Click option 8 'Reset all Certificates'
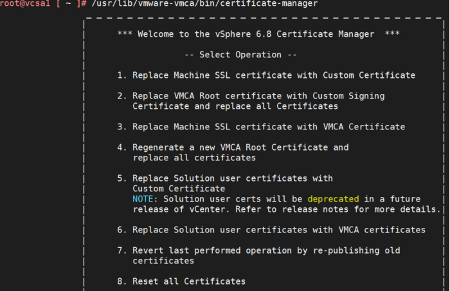450x291 pixels. [181, 281]
